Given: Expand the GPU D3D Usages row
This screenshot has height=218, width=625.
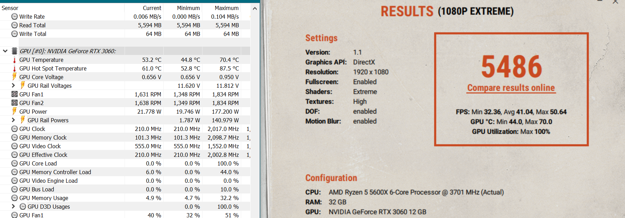Looking at the screenshot, I should [x=13, y=206].
